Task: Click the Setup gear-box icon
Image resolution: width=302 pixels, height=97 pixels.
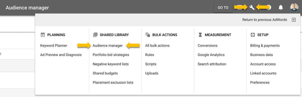Action: point(253,35)
